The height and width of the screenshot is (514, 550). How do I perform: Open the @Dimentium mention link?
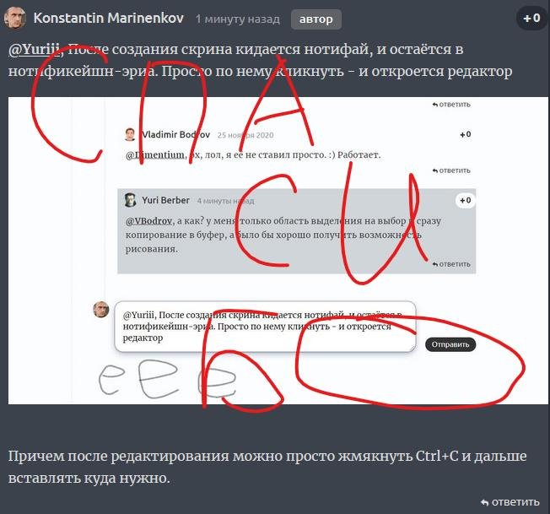tap(155, 154)
